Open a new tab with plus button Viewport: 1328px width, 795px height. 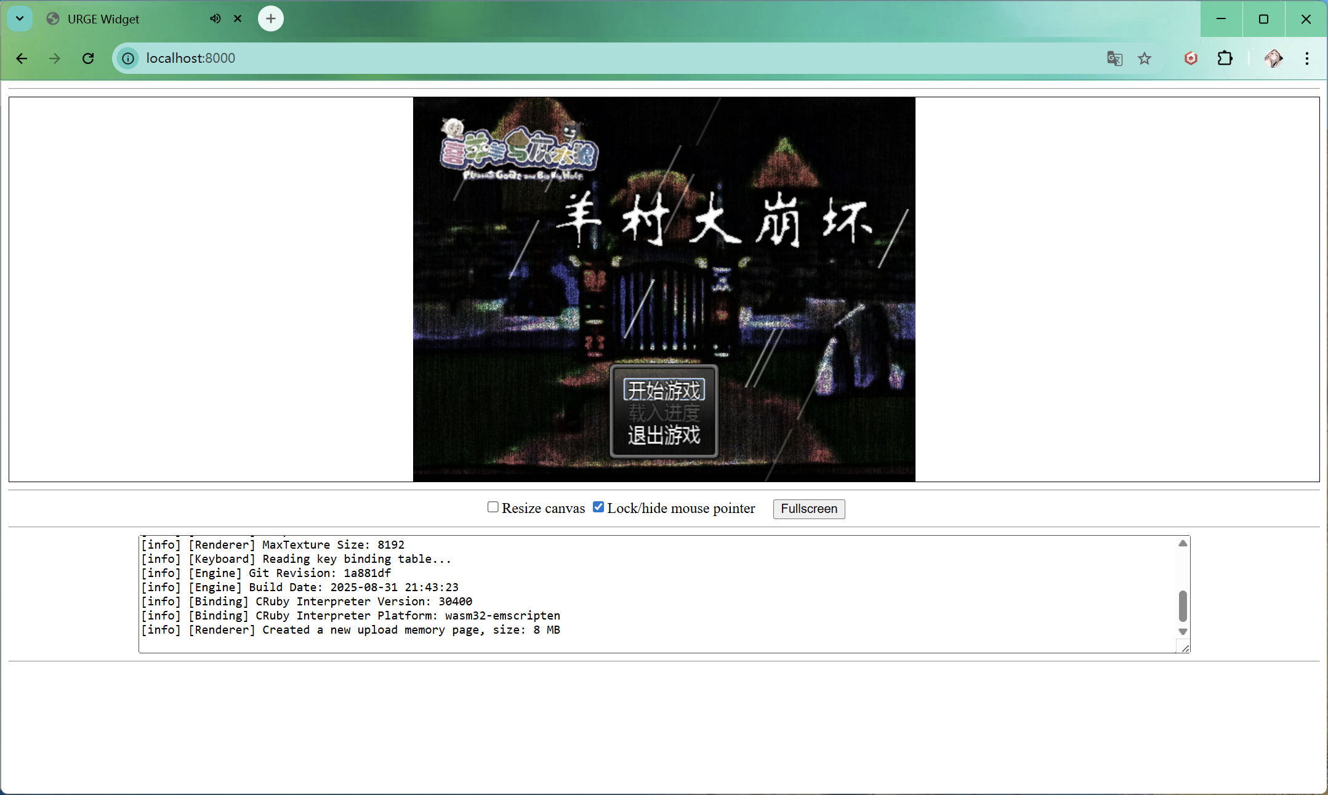(271, 19)
